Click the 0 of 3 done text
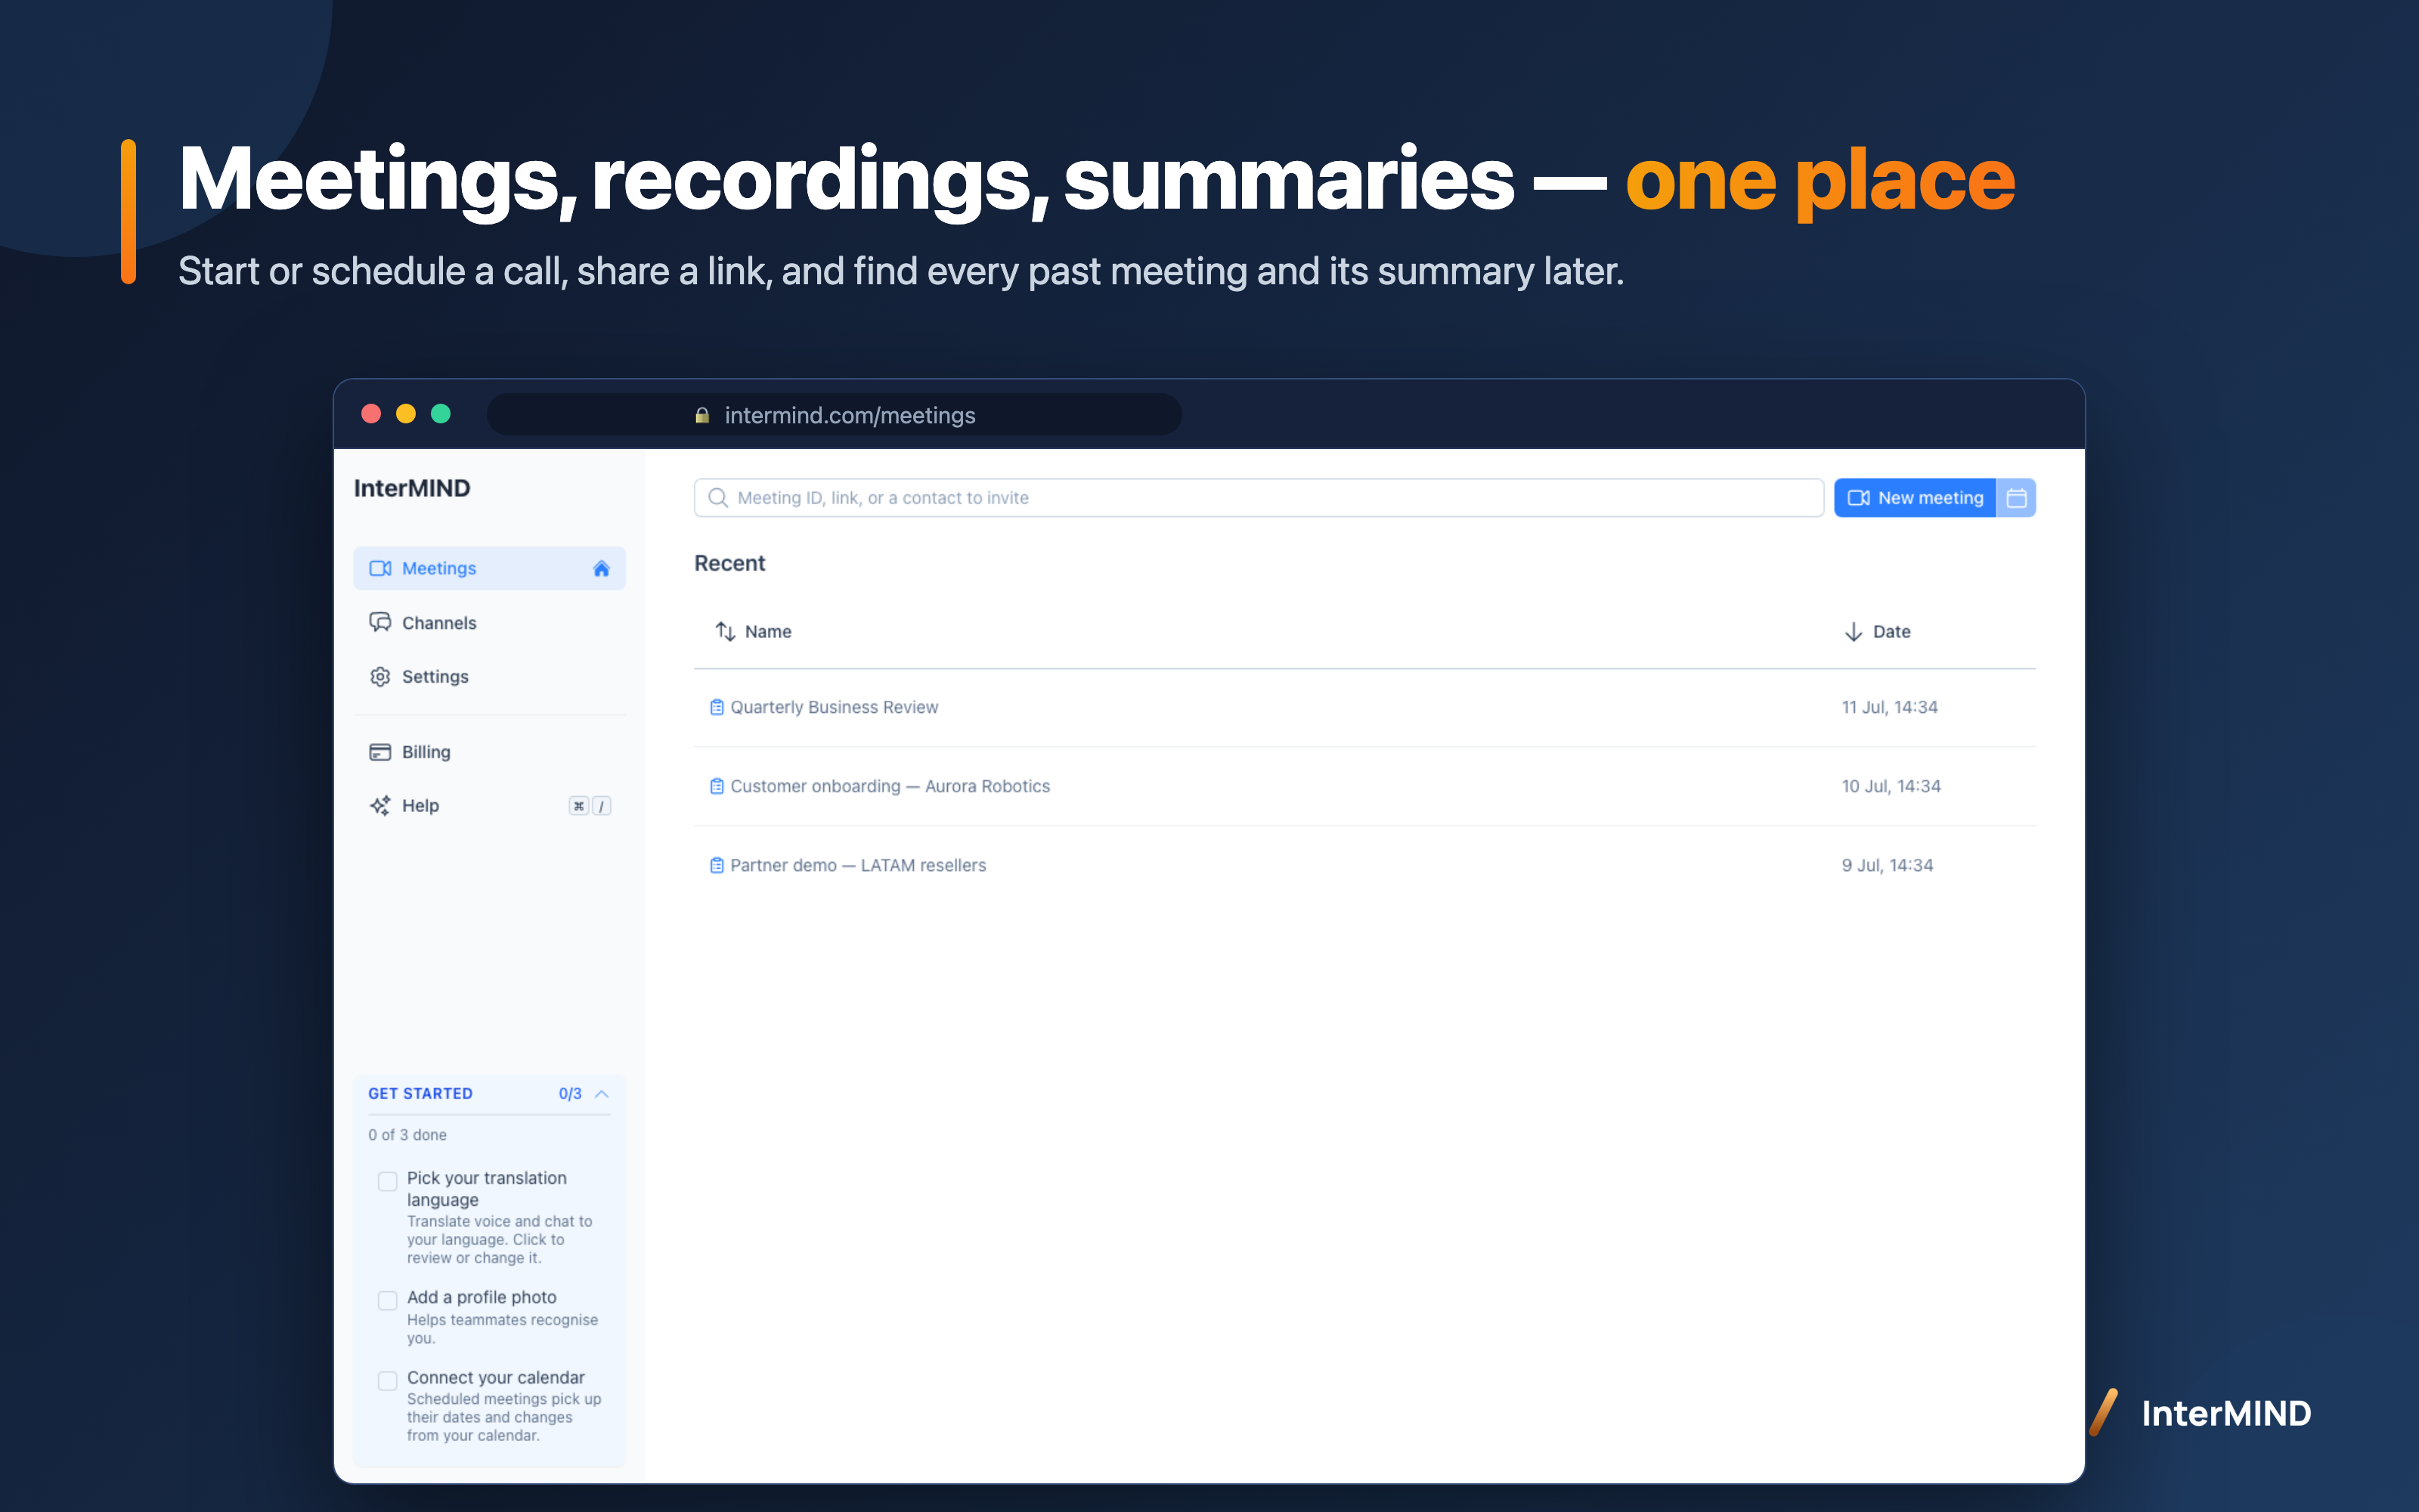The image size is (2419, 1512). click(x=408, y=1135)
